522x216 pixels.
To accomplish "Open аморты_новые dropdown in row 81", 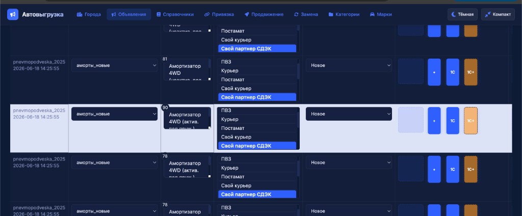I will tap(114, 65).
